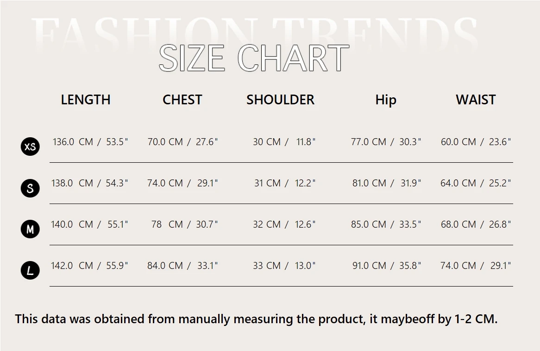Click S chest value 74.0 CM

pyautogui.click(x=165, y=183)
